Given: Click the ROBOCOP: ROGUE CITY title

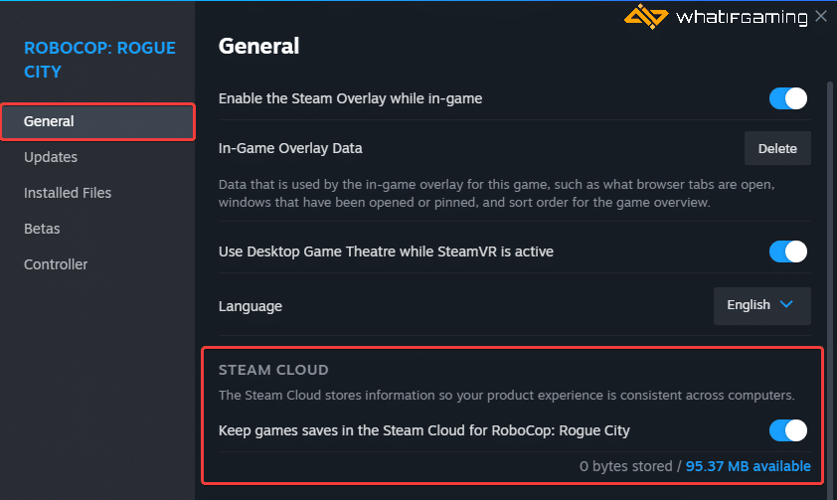Looking at the screenshot, I should click(99, 60).
